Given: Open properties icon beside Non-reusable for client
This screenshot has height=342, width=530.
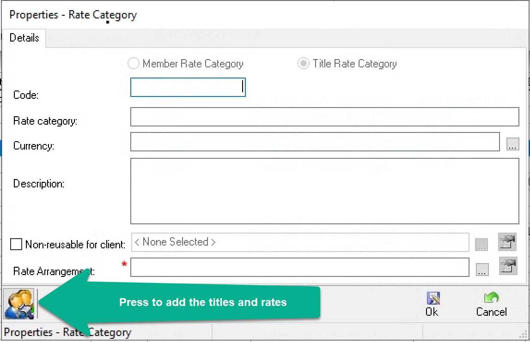Looking at the screenshot, I should pyautogui.click(x=507, y=242).
